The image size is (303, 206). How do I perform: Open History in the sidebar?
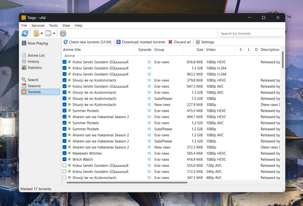tap(40, 62)
